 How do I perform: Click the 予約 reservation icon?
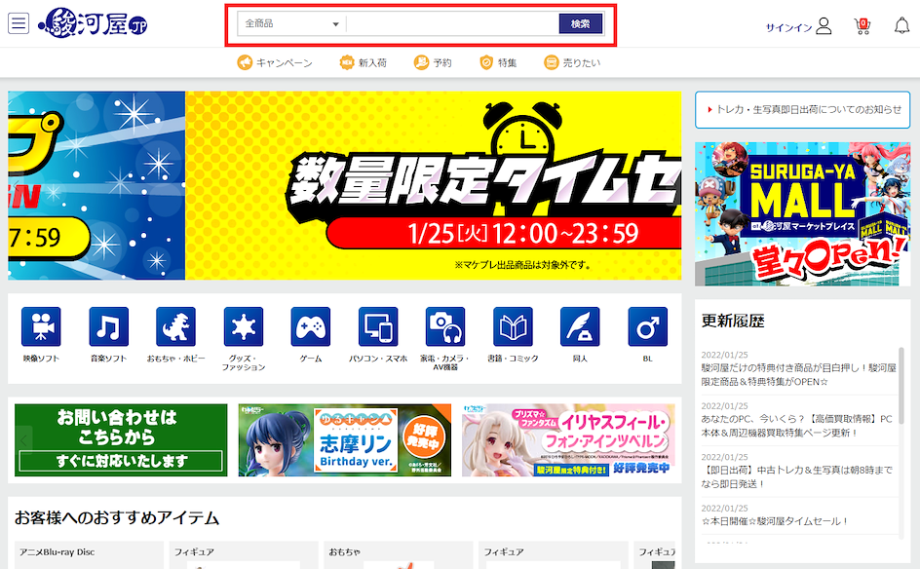(x=421, y=62)
